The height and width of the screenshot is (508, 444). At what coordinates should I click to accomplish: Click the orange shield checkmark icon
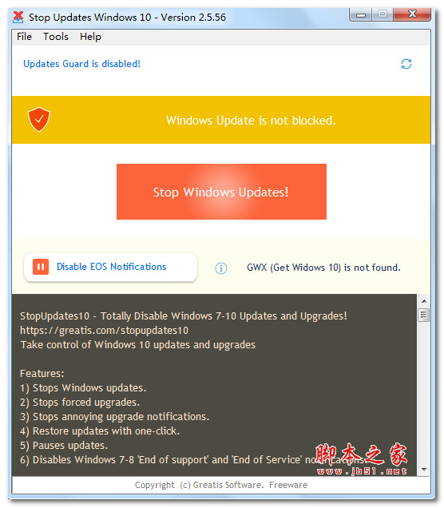click(x=39, y=120)
